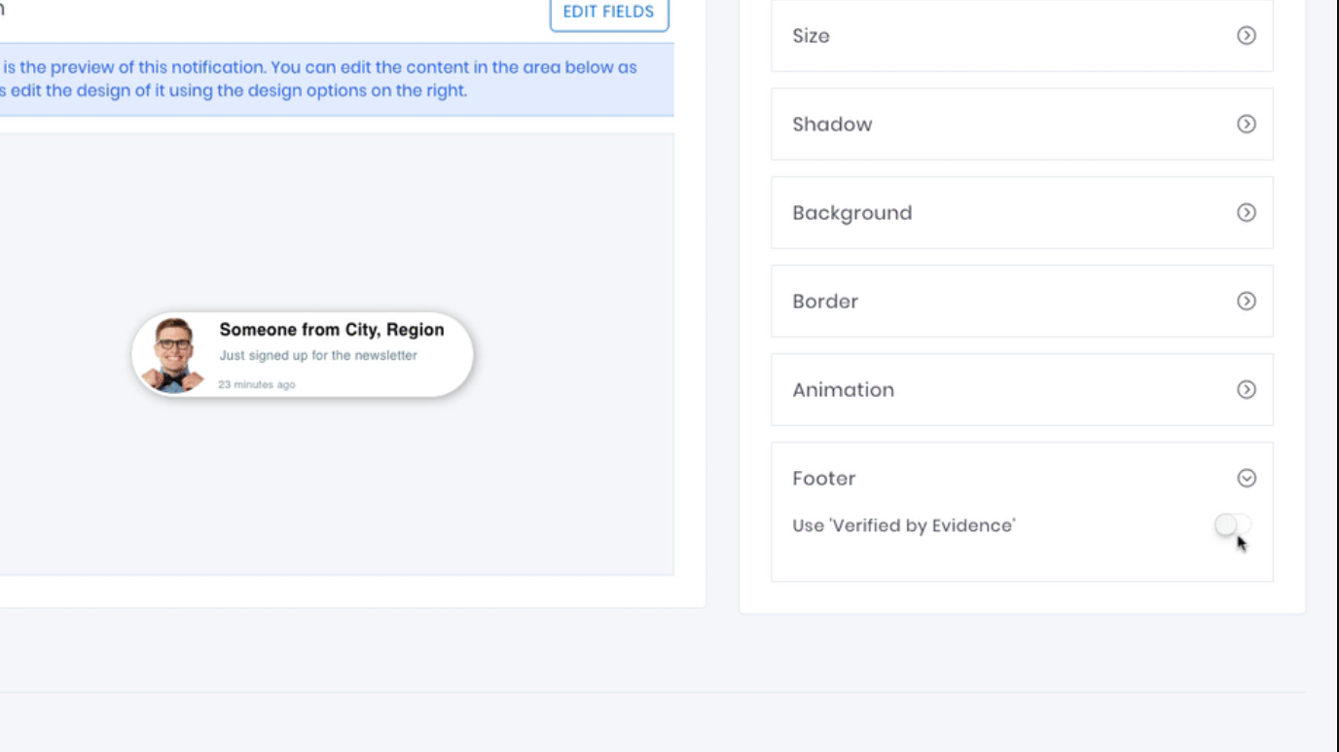Click the circled arrow icon beside Shadow

click(x=1246, y=125)
